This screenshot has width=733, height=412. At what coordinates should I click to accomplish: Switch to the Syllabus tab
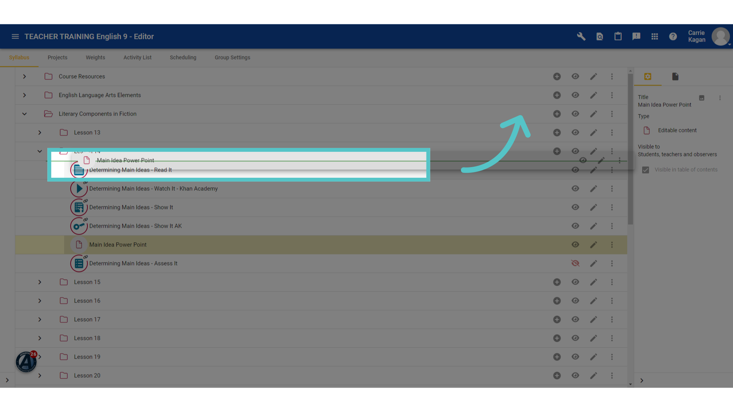click(x=19, y=58)
